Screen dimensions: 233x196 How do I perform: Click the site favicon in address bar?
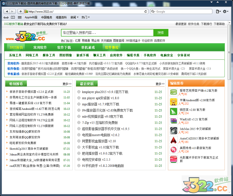26,11
